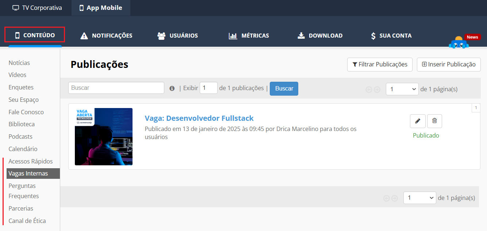This screenshot has height=231, width=487.
Task: Open the Notificações menu
Action: 106,35
